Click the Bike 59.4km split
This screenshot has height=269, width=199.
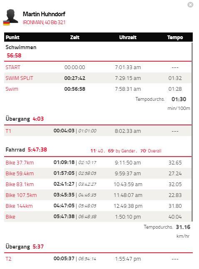coord(20,173)
